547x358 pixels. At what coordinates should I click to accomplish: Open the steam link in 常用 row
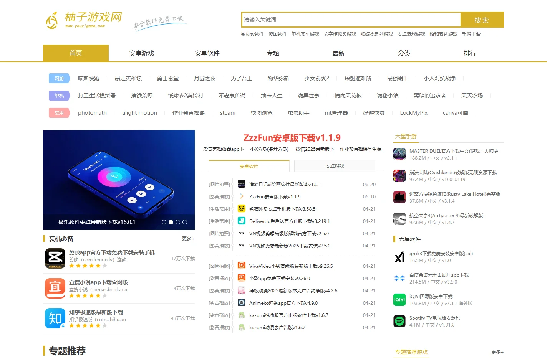tap(228, 113)
